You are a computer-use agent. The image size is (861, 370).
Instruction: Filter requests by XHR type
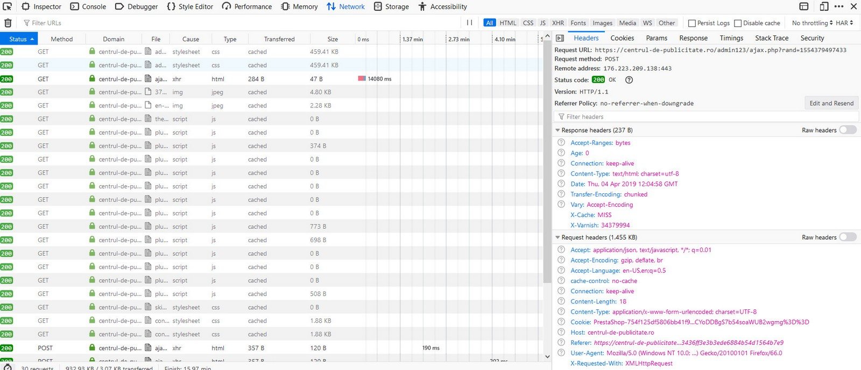(558, 23)
